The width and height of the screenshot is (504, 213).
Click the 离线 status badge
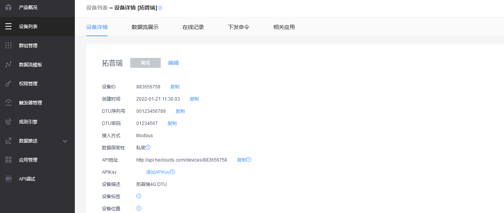click(x=145, y=63)
